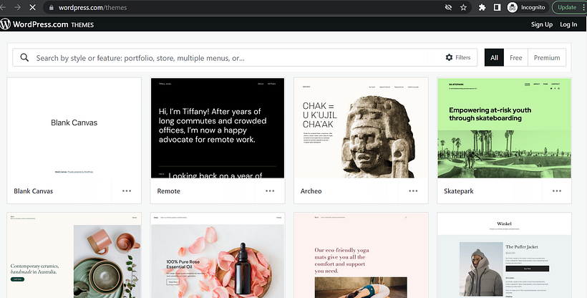Open the rose essential oil theme thumbnail

[x=218, y=256]
